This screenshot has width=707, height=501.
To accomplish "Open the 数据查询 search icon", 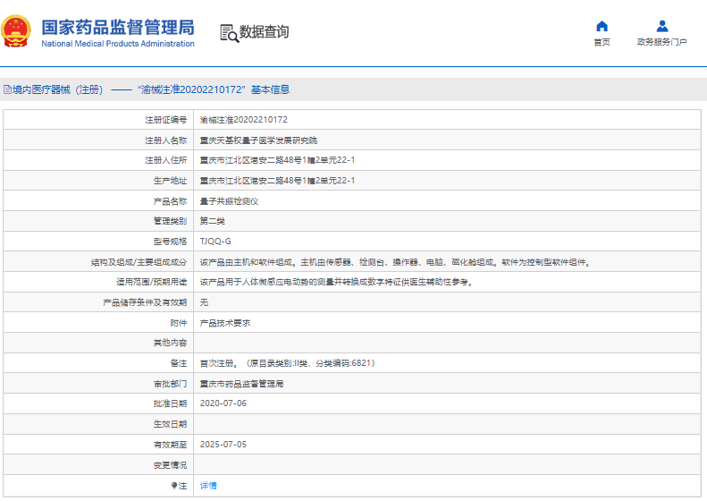I will tap(229, 33).
